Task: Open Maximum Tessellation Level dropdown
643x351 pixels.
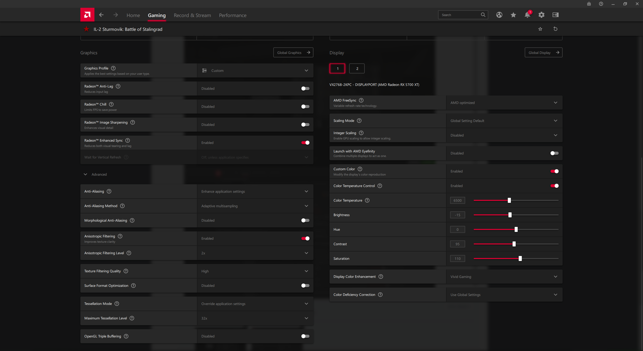Action: click(x=255, y=318)
